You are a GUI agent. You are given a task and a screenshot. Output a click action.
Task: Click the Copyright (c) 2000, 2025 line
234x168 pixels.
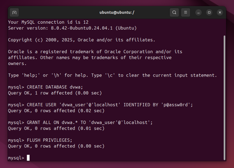(82, 40)
